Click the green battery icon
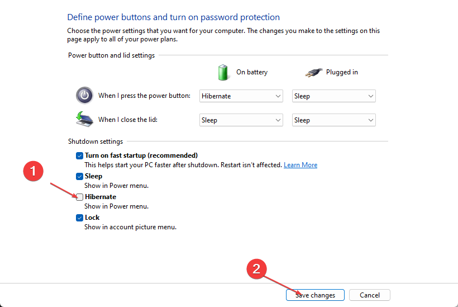Viewport: 458px width, 307px height. 223,72
